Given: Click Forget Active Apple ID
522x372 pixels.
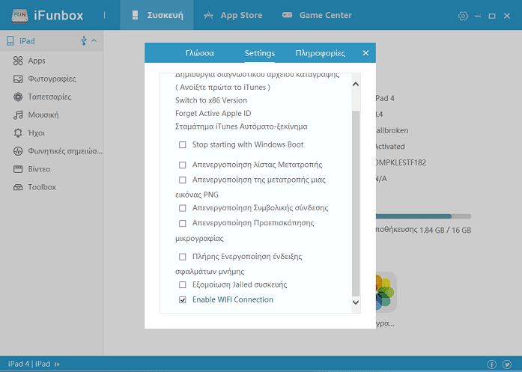Looking at the screenshot, I should pyautogui.click(x=213, y=113).
